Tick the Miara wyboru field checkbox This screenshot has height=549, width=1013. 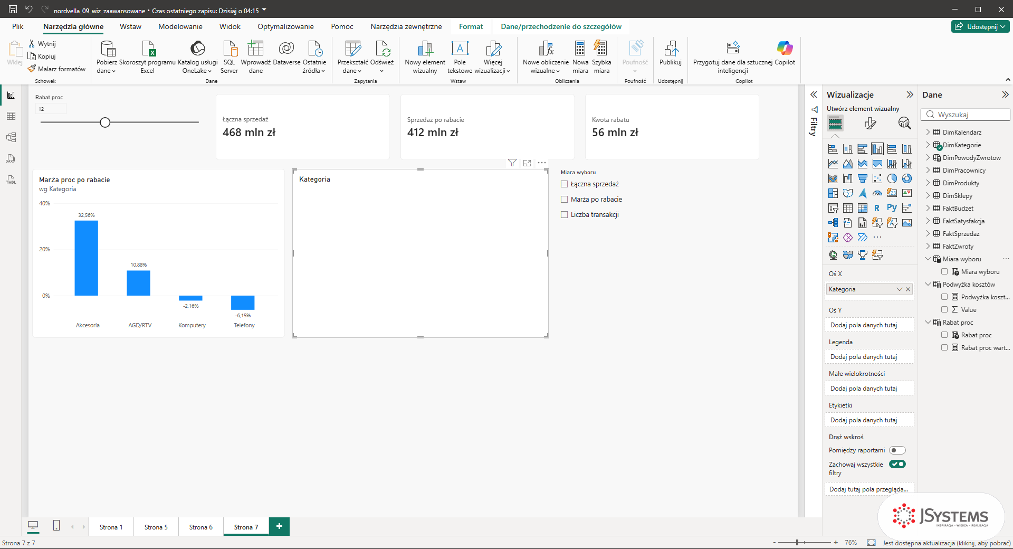coord(944,272)
